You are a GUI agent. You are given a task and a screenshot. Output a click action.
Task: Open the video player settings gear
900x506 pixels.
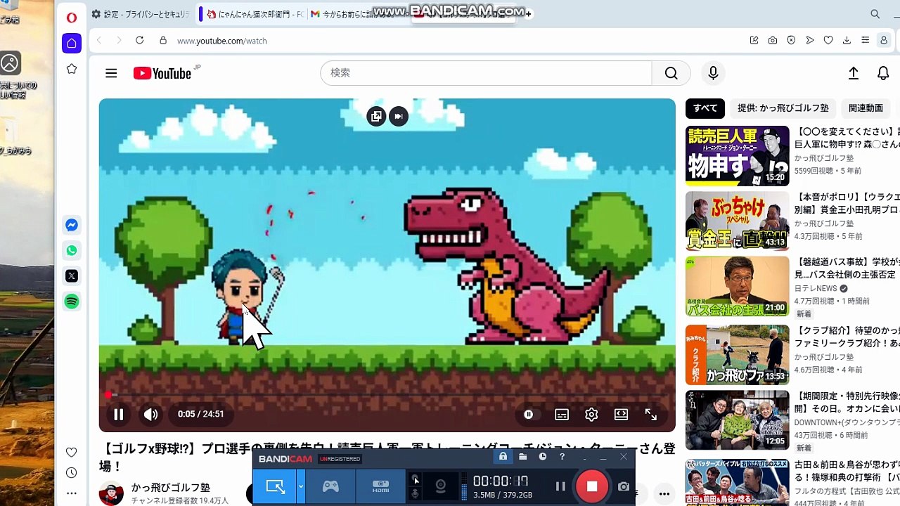tap(591, 415)
